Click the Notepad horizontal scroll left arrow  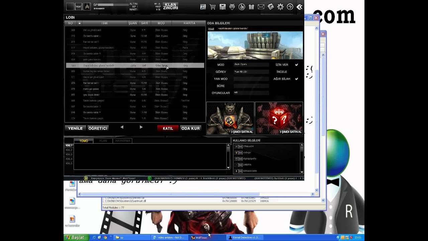coord(80,194)
